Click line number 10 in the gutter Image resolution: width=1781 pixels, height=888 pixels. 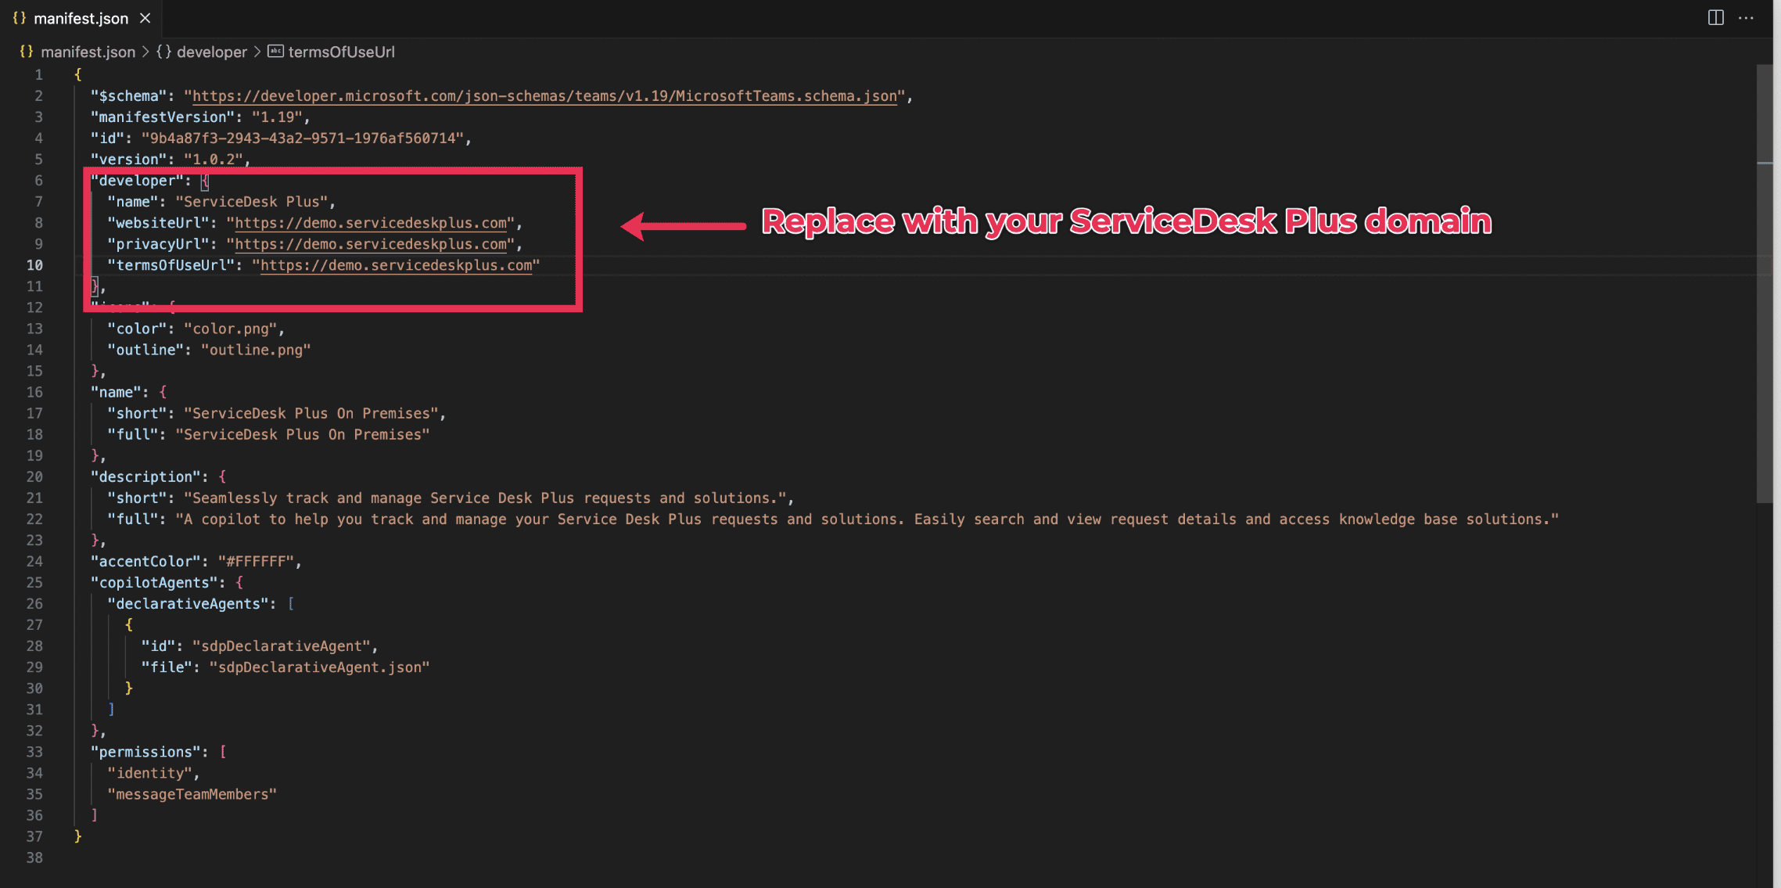(x=34, y=265)
